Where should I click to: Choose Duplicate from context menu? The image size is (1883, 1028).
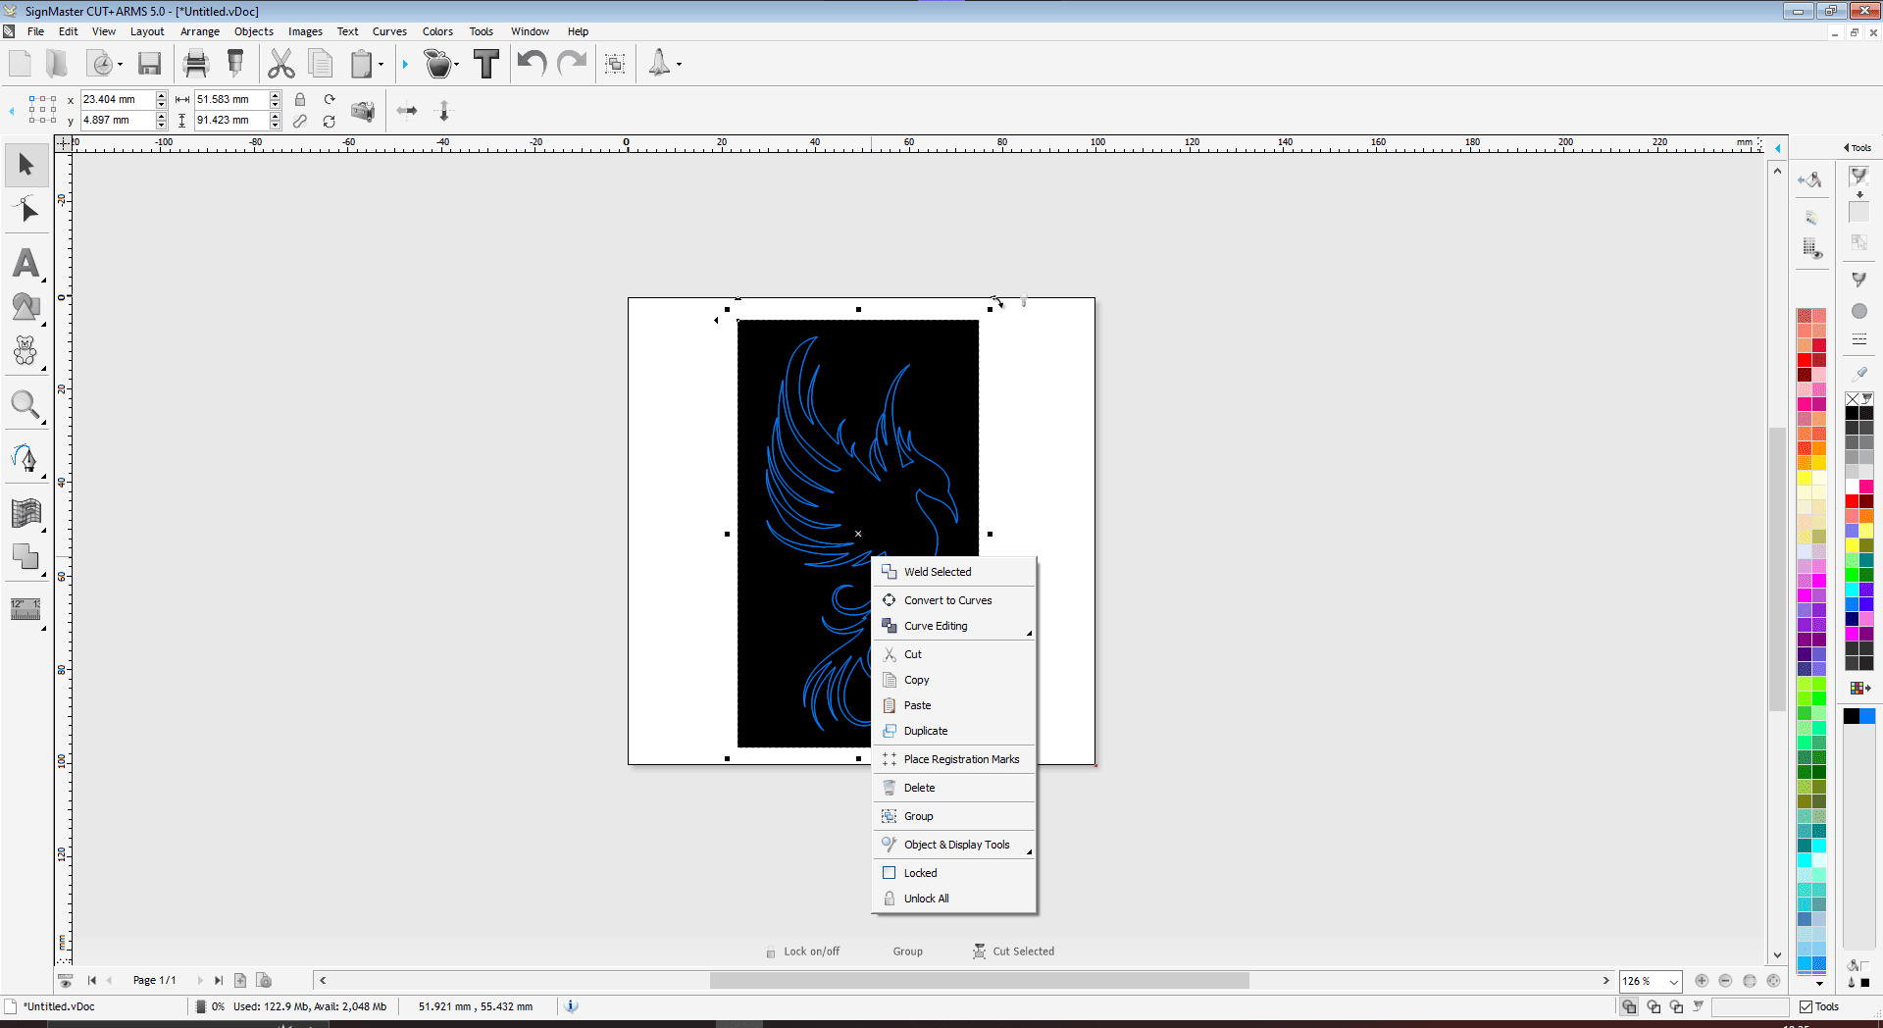pyautogui.click(x=954, y=731)
